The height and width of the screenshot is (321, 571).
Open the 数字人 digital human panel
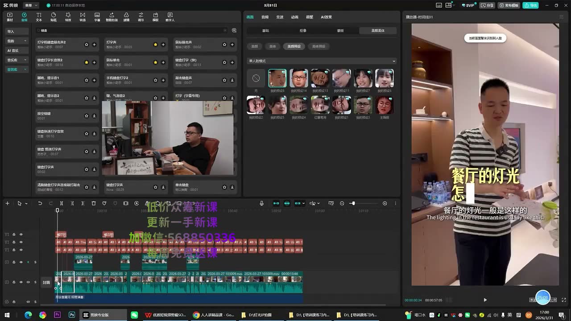click(x=170, y=17)
